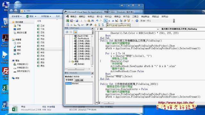Open Object Browser via toolbar icon
Viewport: 205px width, 115px height.
pos(128,21)
